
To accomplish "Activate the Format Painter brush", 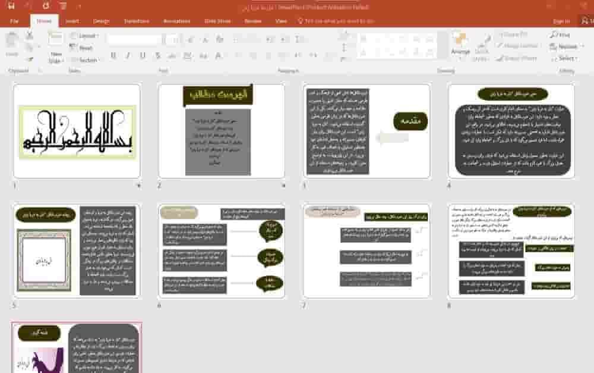I will [x=30, y=59].
